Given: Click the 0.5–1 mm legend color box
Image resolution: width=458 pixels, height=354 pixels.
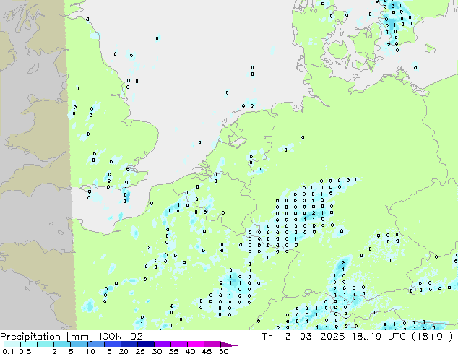Looking at the screenshot, I should click(x=29, y=345).
